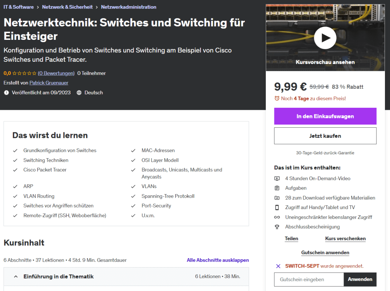
Task: Click the Kurs verschenken link
Action: click(345, 239)
